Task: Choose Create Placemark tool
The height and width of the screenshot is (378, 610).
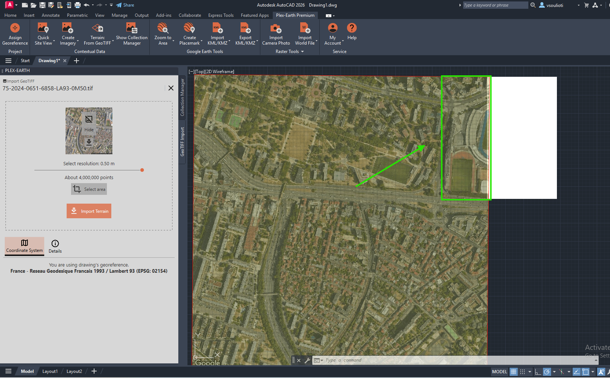Action: (x=190, y=34)
